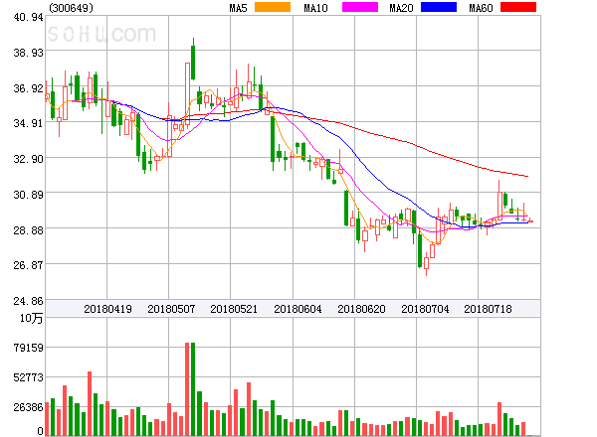This screenshot has height=437, width=597.
Task: Click the 20180620 date marker
Action: point(361,309)
